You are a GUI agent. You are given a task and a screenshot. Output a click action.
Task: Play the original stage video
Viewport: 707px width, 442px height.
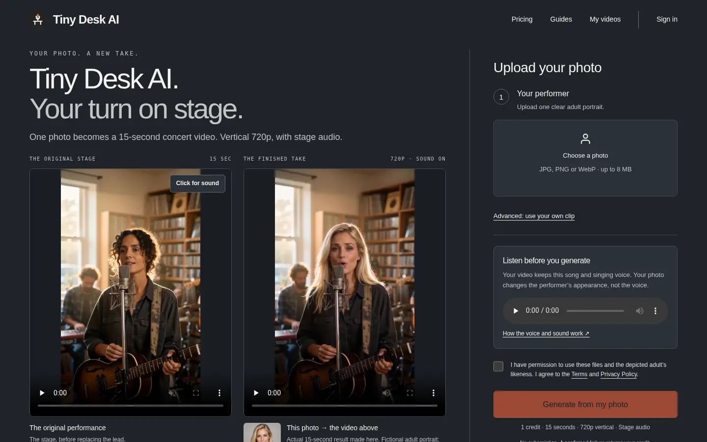(x=42, y=393)
